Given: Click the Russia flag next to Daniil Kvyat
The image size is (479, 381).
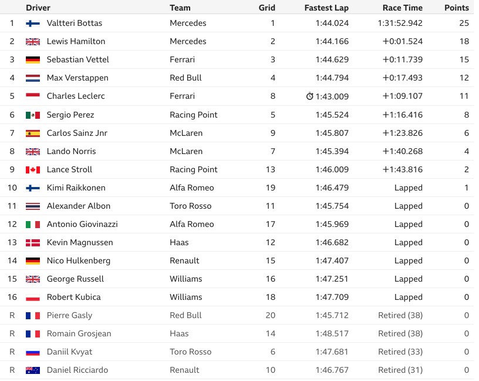Looking at the screenshot, I should (33, 352).
